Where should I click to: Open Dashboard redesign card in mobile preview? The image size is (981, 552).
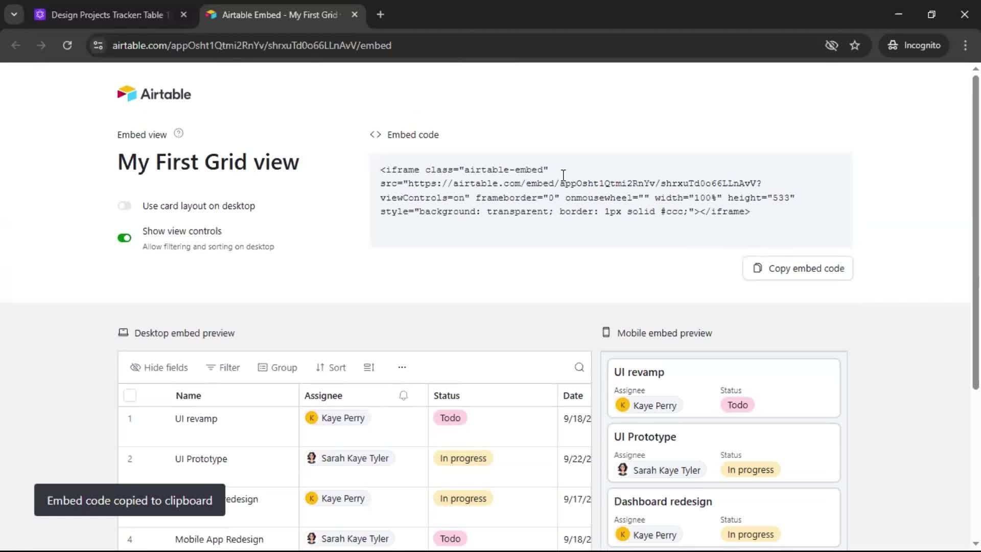724,518
